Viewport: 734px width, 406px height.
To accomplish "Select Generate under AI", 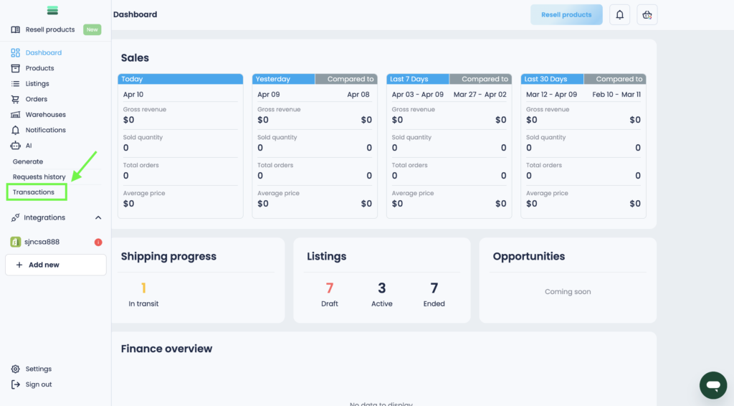I will (x=28, y=161).
